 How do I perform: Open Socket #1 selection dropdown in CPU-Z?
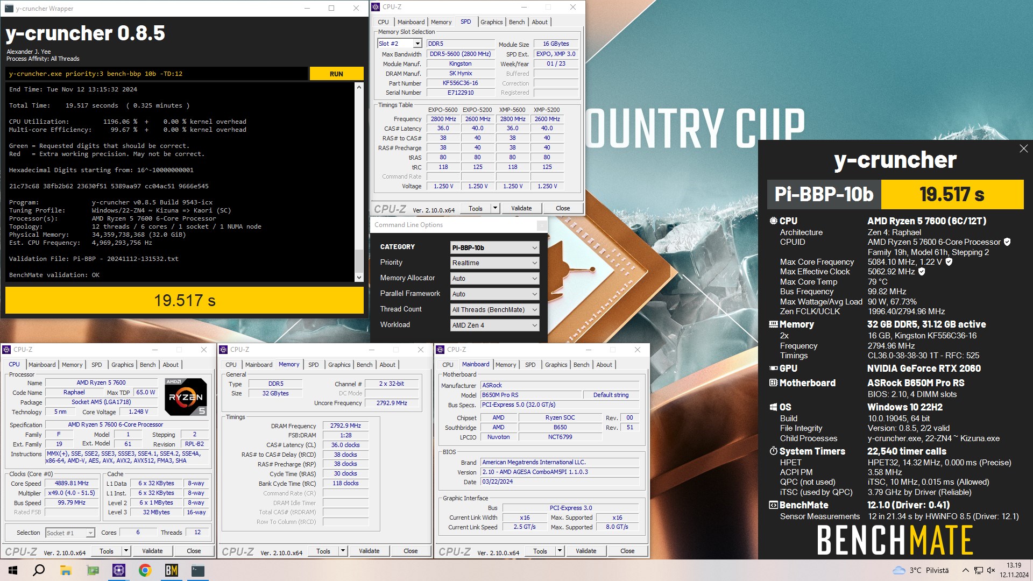coord(70,533)
